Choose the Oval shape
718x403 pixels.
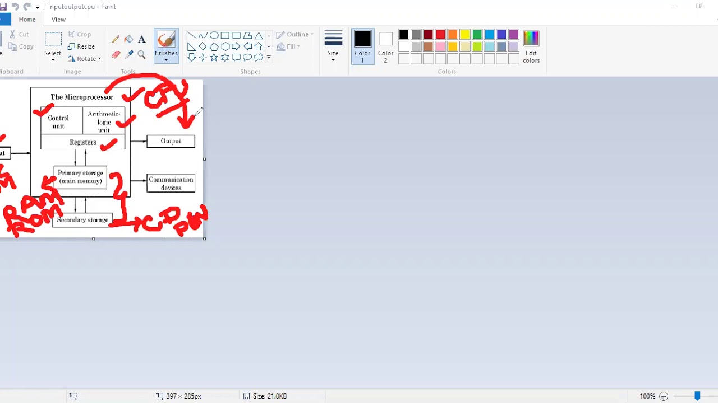pyautogui.click(x=214, y=35)
